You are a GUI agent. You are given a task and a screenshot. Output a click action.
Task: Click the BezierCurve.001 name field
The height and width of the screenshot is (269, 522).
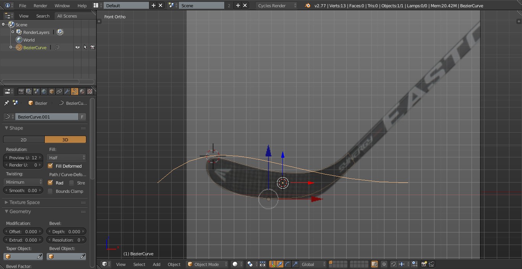tap(47, 117)
